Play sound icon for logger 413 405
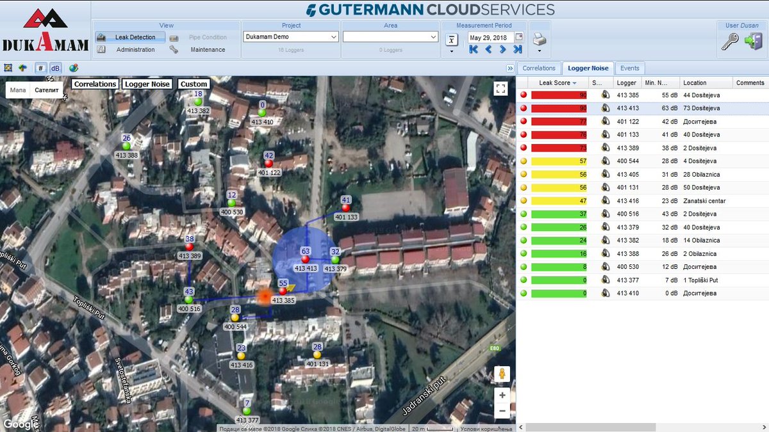The image size is (769, 432). click(605, 175)
